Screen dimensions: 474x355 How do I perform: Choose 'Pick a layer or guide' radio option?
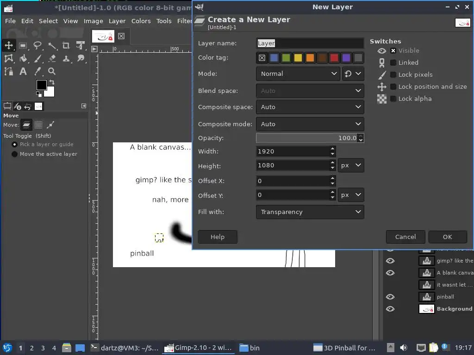tap(14, 144)
